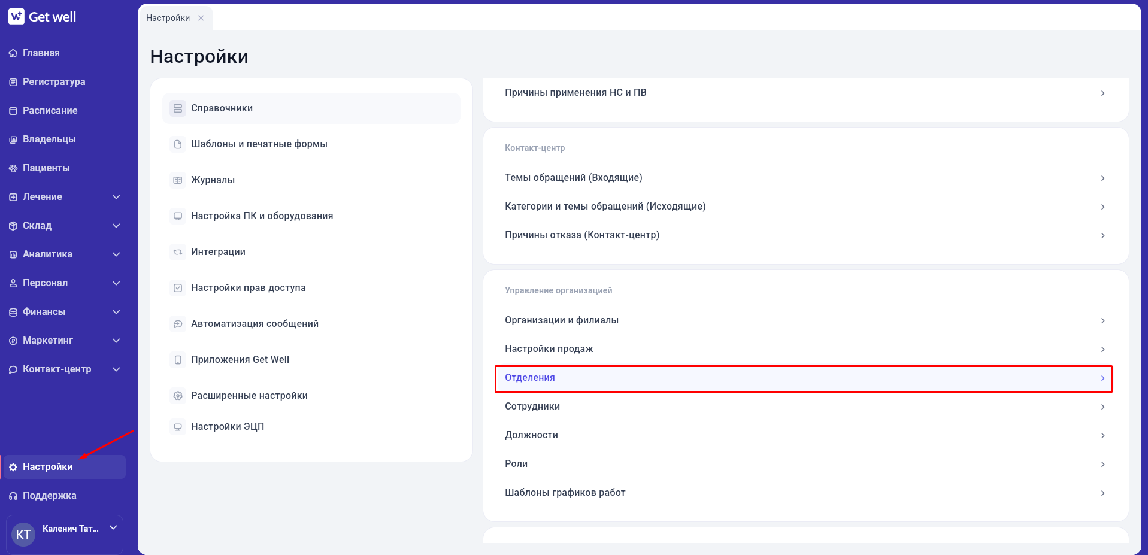
Task: Expand the Склад menu chevron
Action: [x=116, y=226]
